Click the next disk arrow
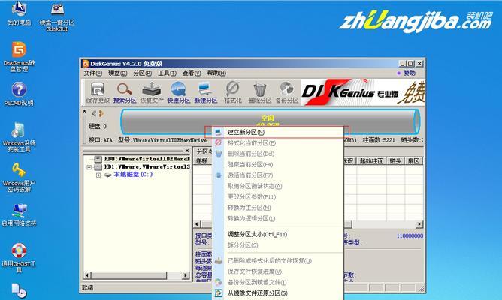 (101, 113)
